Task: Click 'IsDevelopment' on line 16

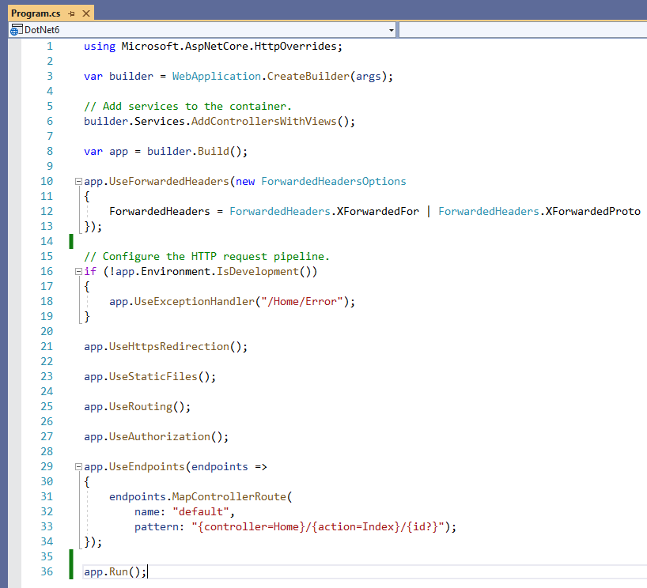Action: tap(258, 272)
